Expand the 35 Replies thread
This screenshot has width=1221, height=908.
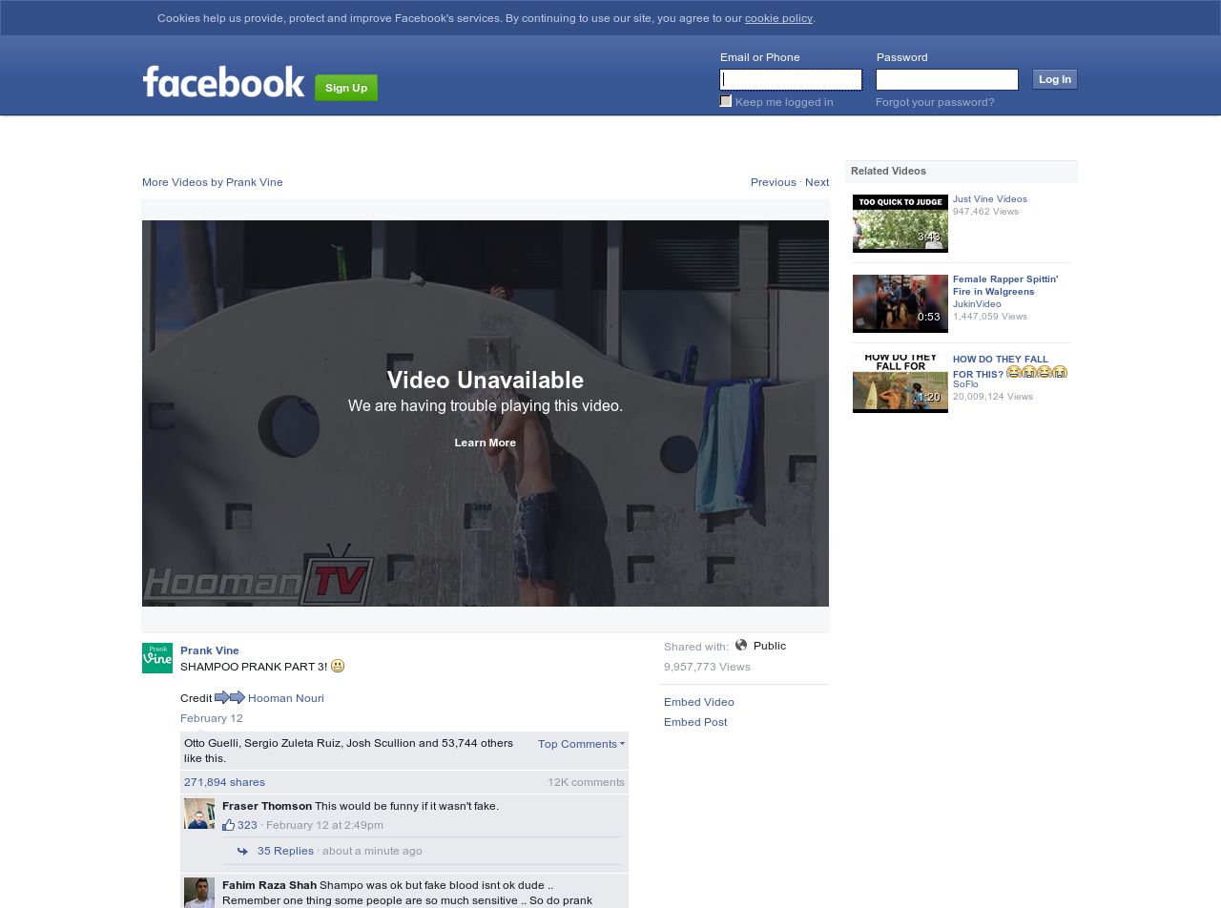click(285, 851)
